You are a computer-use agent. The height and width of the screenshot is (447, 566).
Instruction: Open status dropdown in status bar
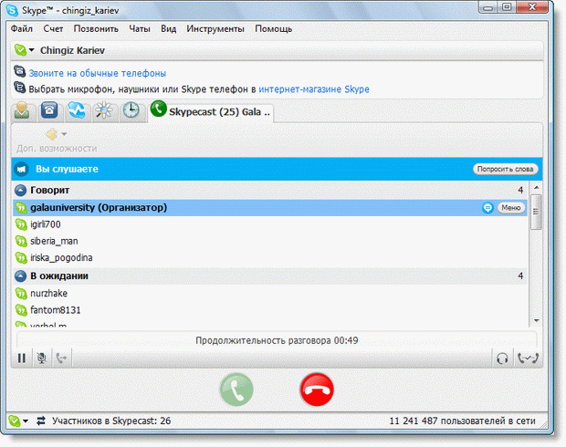coord(18,421)
